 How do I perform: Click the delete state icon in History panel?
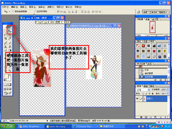pos(165,80)
